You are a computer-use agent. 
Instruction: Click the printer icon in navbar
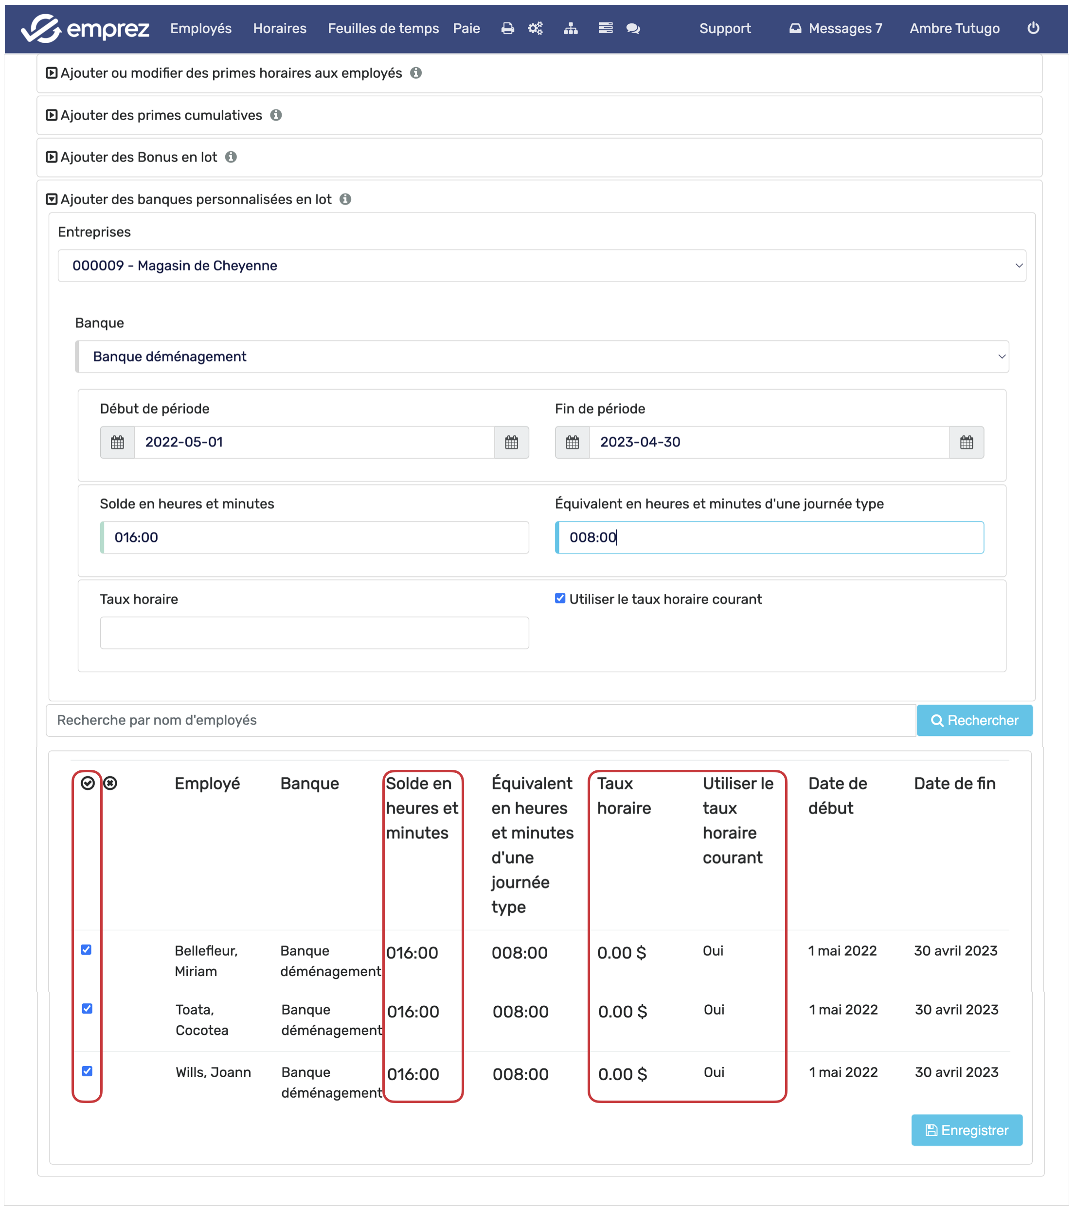click(507, 28)
